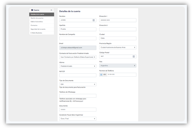The image size is (192, 128).
Task: Open Seguridad de la cuenta section
Action: [42, 29]
